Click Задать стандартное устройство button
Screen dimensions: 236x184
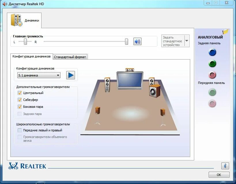pos(173,41)
